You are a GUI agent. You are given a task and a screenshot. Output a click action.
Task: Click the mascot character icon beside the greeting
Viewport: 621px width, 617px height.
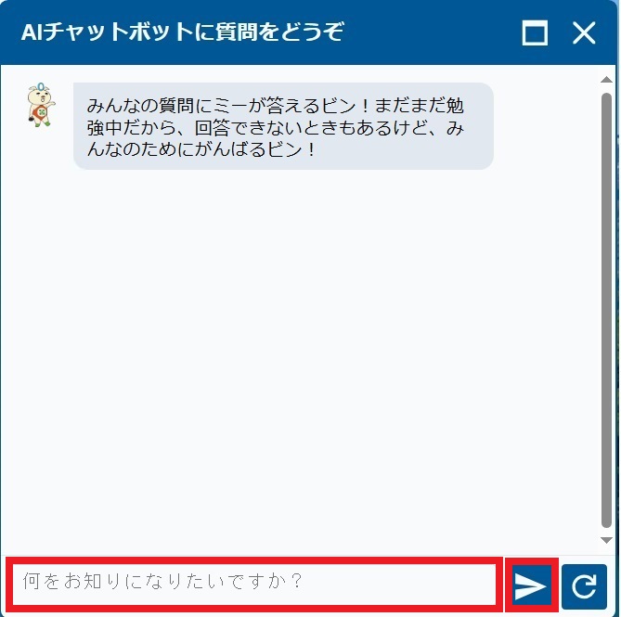pyautogui.click(x=41, y=105)
